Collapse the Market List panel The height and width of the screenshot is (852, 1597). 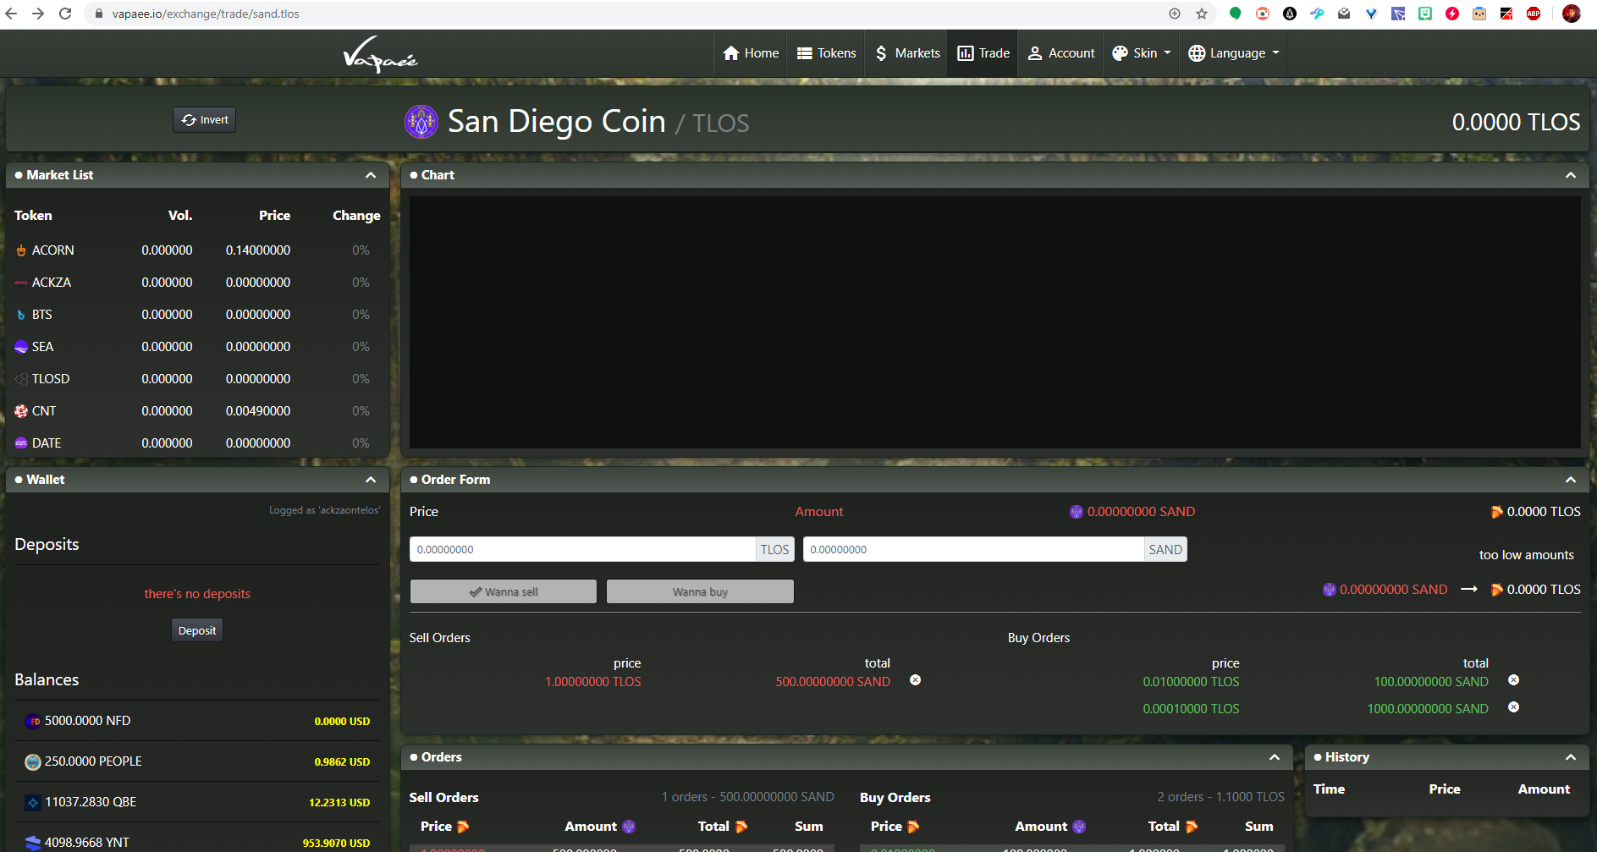pos(371,175)
